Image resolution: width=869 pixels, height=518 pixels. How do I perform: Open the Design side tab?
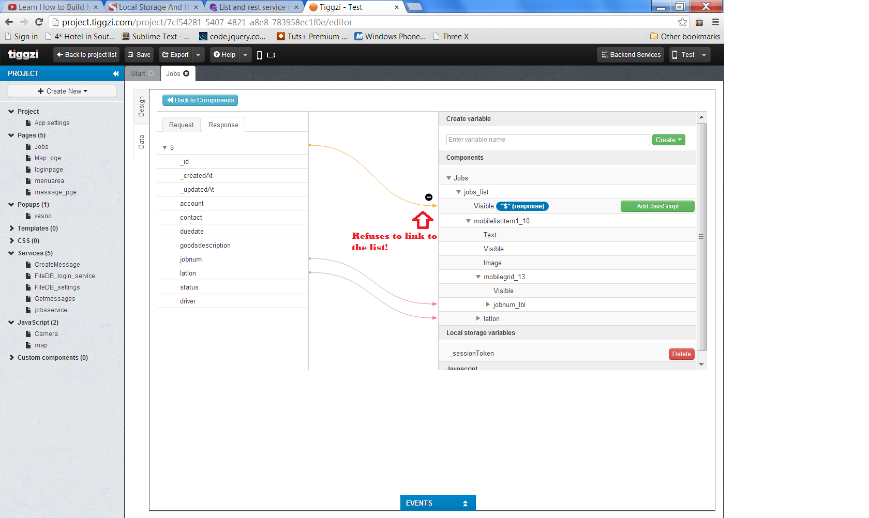[x=141, y=106]
